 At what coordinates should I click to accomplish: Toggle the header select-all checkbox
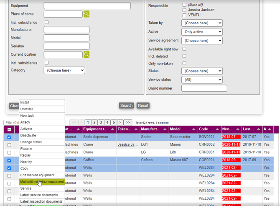9,129
